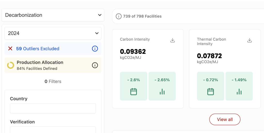
Task: Click the blue info icon for Outliers Excluded
Action: pos(95,49)
